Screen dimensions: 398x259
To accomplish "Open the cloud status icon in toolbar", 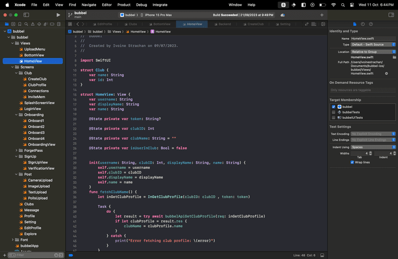I will pyautogui.click(x=282, y=15).
